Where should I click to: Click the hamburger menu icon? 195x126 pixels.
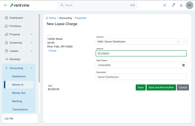[x=5, y=5]
